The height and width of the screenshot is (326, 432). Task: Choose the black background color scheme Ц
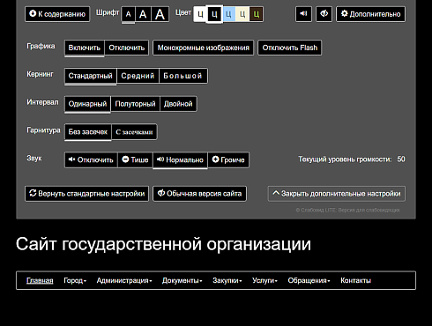point(214,14)
